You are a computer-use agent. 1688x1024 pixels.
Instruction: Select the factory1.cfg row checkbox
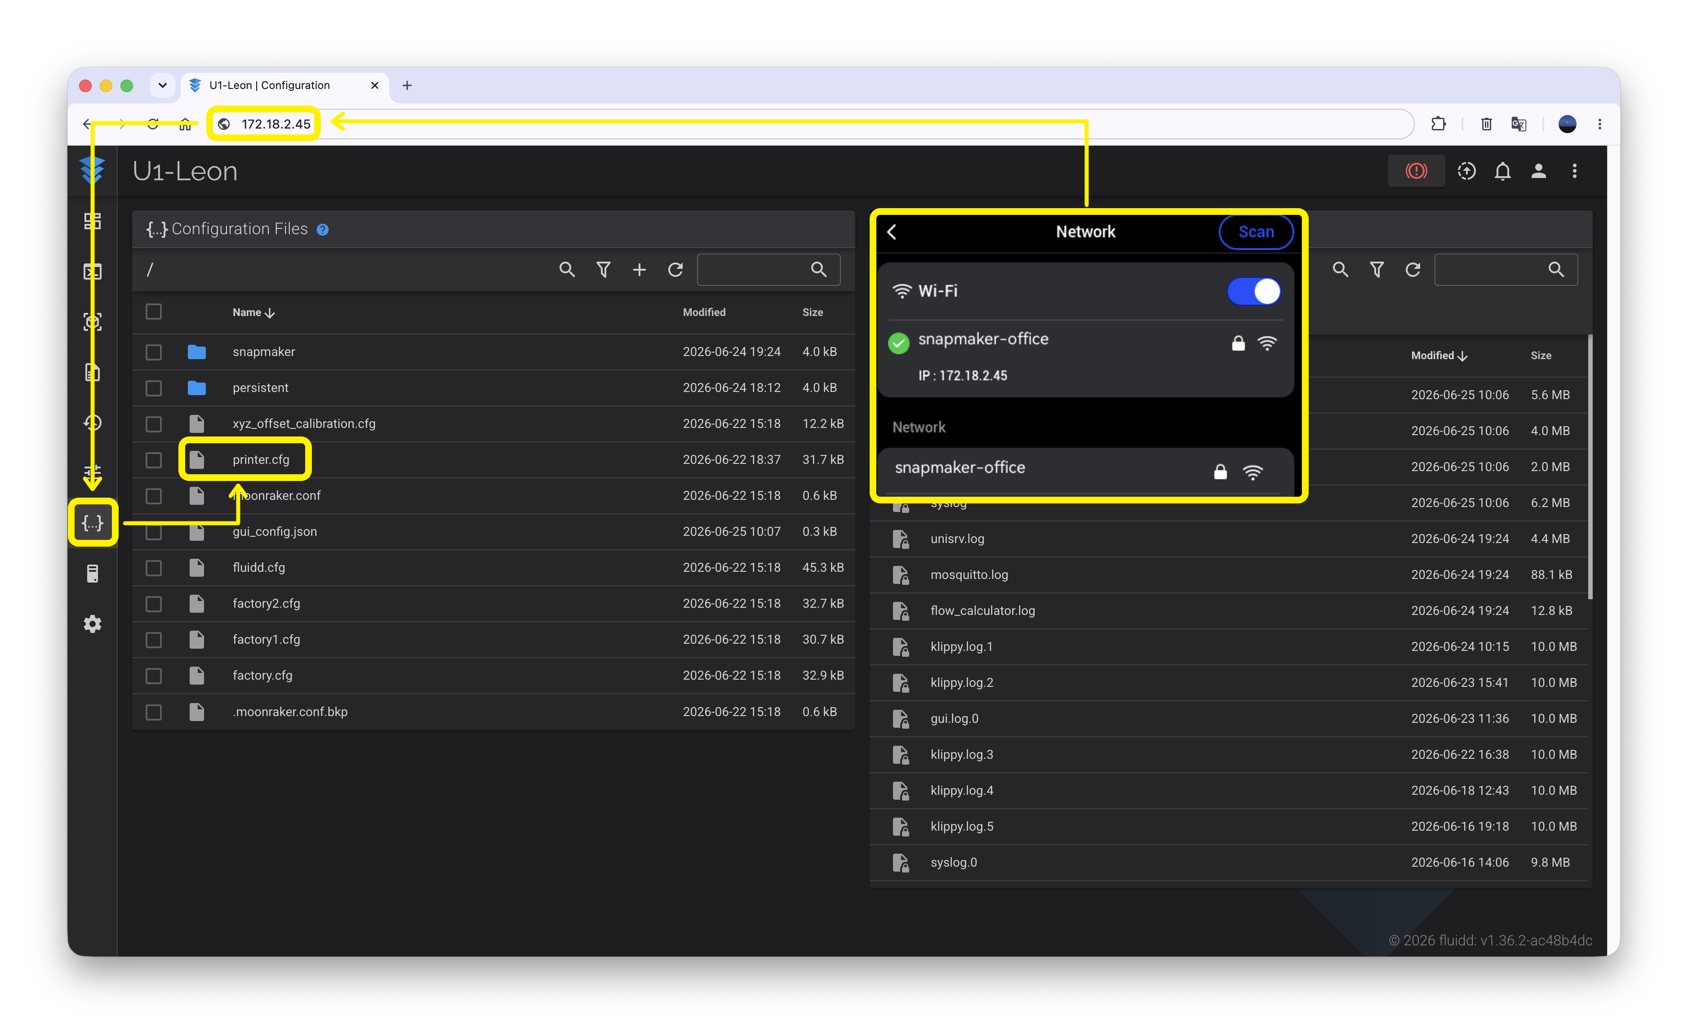[153, 640]
